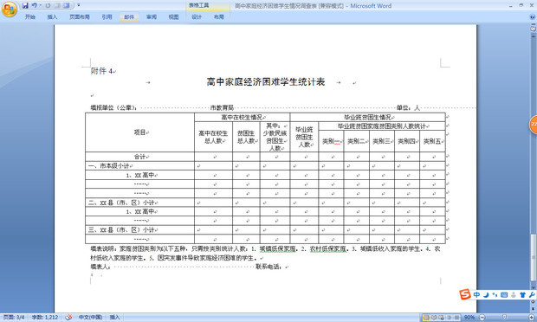The height and width of the screenshot is (322, 537).
Task: Open the table tools 布局 tab
Action: [219, 16]
